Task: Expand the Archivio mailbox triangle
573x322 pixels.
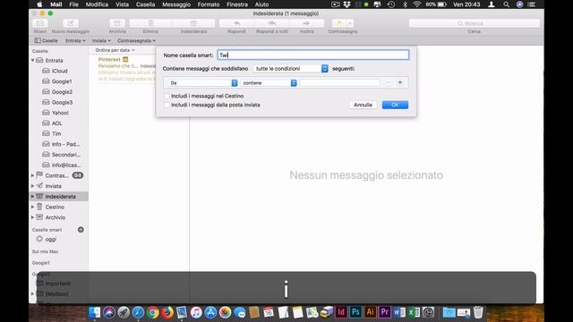Action: tap(32, 217)
